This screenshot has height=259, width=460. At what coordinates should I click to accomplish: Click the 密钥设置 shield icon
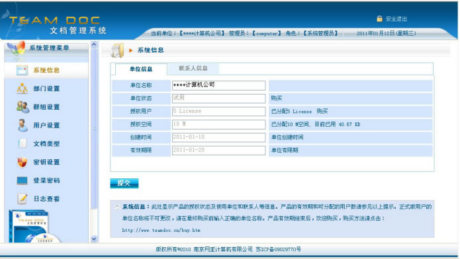point(22,162)
